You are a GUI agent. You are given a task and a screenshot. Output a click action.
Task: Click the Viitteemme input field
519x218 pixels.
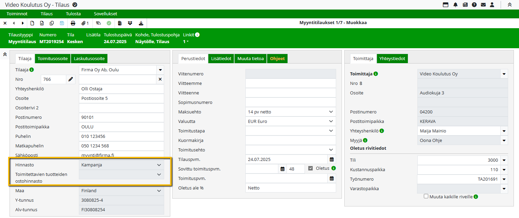click(290, 83)
